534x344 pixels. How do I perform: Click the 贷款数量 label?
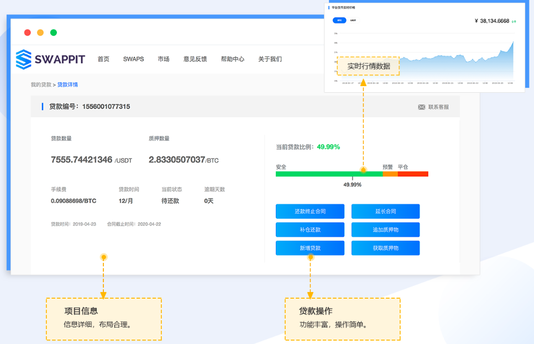(61, 139)
